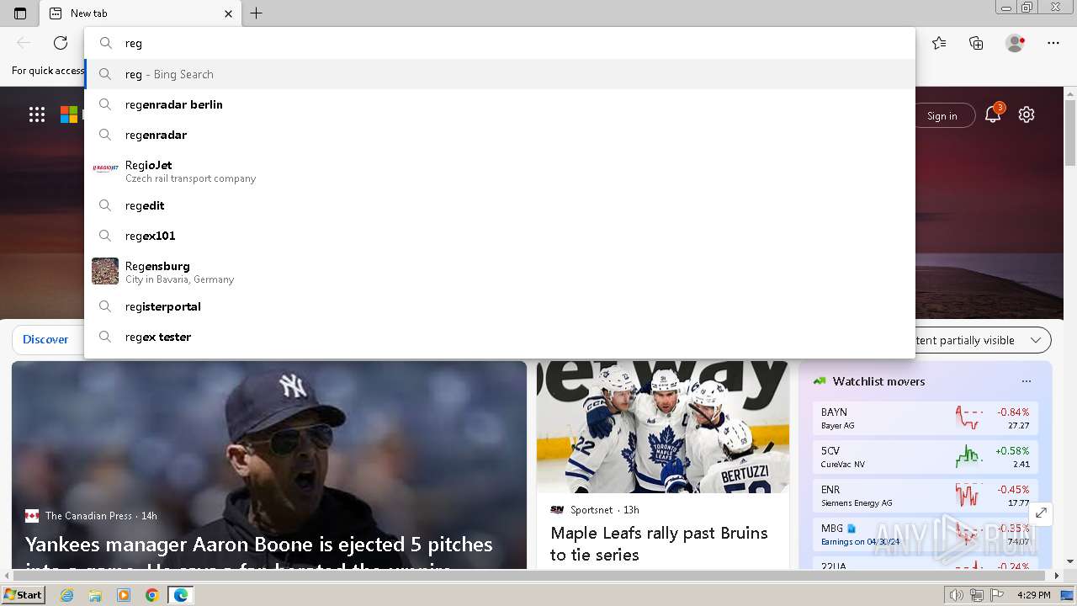Open The Canadian Press source link
1077x606 pixels.
88,516
